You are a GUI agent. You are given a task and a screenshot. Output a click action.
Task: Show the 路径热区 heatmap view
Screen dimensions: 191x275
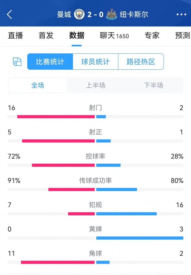[x=141, y=62]
